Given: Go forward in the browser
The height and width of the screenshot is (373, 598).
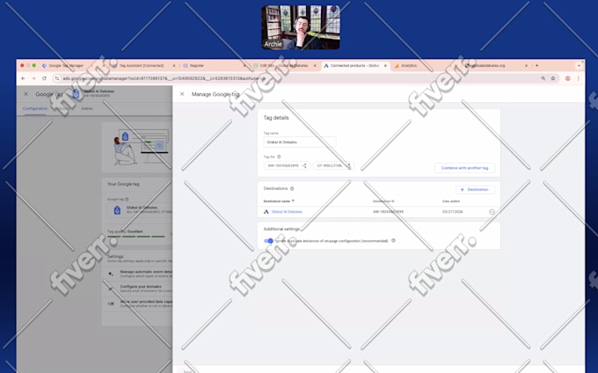Looking at the screenshot, I should point(33,78).
